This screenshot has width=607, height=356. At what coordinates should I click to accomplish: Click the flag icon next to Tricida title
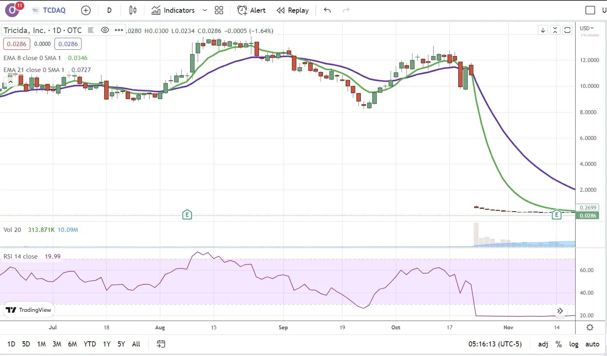pos(91,30)
